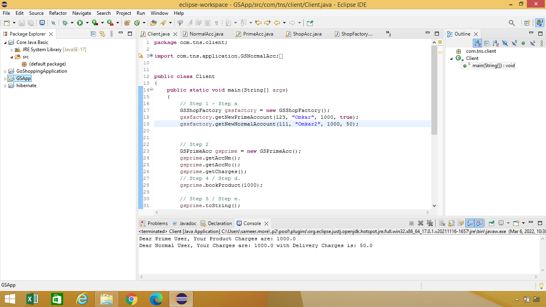Click the Debug bug icon
The image size is (546, 307).
click(65, 23)
